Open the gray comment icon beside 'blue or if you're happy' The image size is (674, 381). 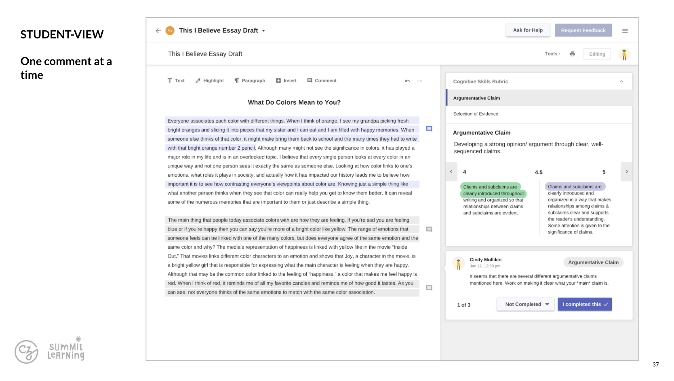(429, 229)
